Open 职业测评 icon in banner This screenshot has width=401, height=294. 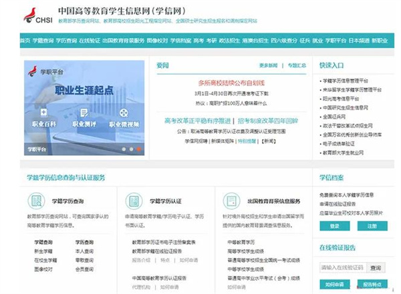tap(84, 113)
